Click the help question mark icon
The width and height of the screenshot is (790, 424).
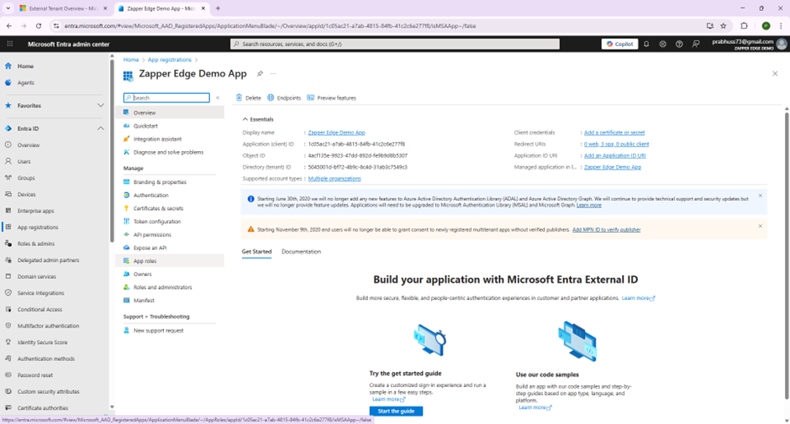coord(679,44)
